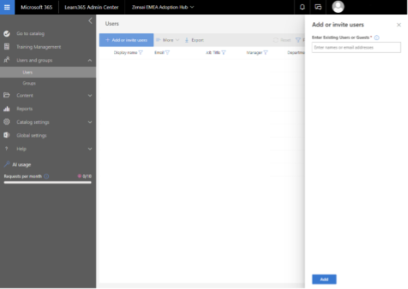Filter the Job Title column
Viewport: 408px width, 289px height.
[x=224, y=53]
